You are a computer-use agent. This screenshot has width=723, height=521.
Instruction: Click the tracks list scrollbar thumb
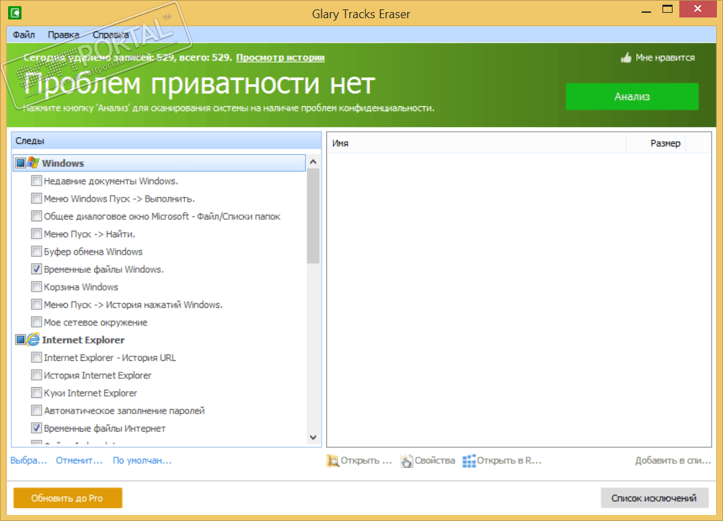[313, 216]
